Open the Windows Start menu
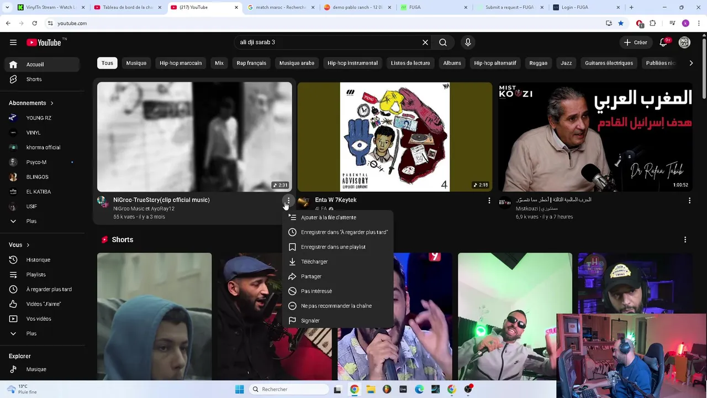 (x=239, y=389)
